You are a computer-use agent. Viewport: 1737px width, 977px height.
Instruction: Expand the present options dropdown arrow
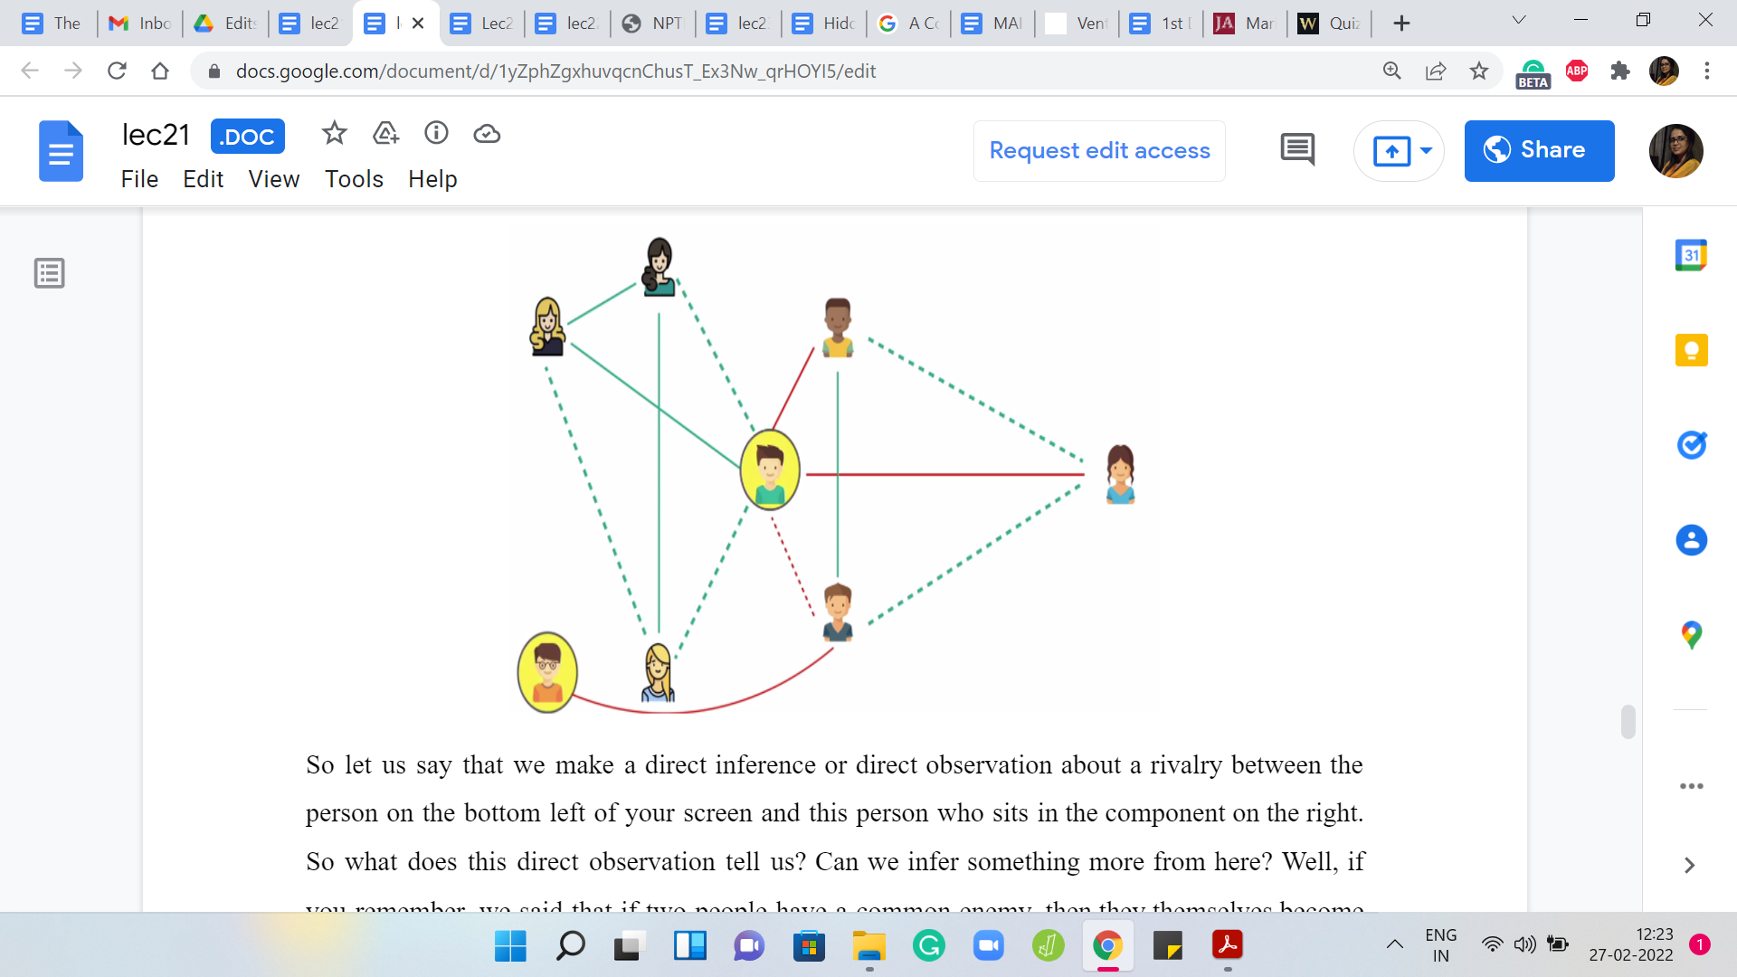(x=1426, y=150)
